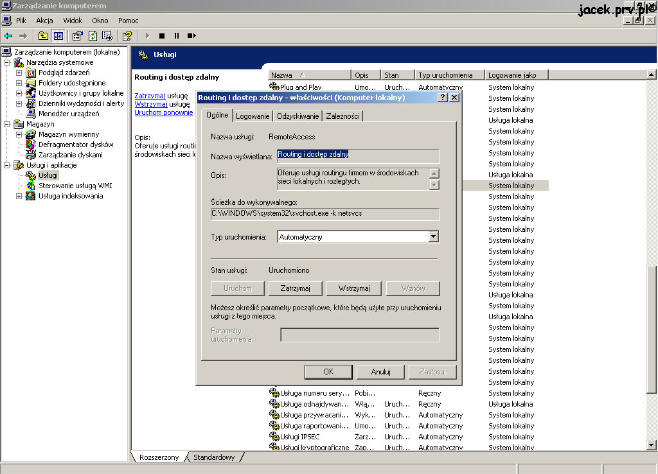Go back with the blue Back arrow
Screen dimensions: 658x474
click(8, 36)
